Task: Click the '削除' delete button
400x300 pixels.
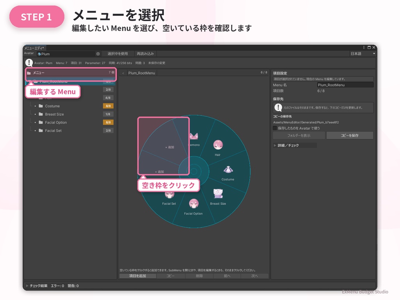Action: pyautogui.click(x=199, y=276)
